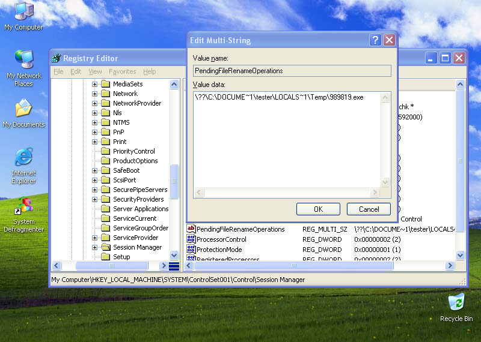Open the Favorites menu

[123, 71]
